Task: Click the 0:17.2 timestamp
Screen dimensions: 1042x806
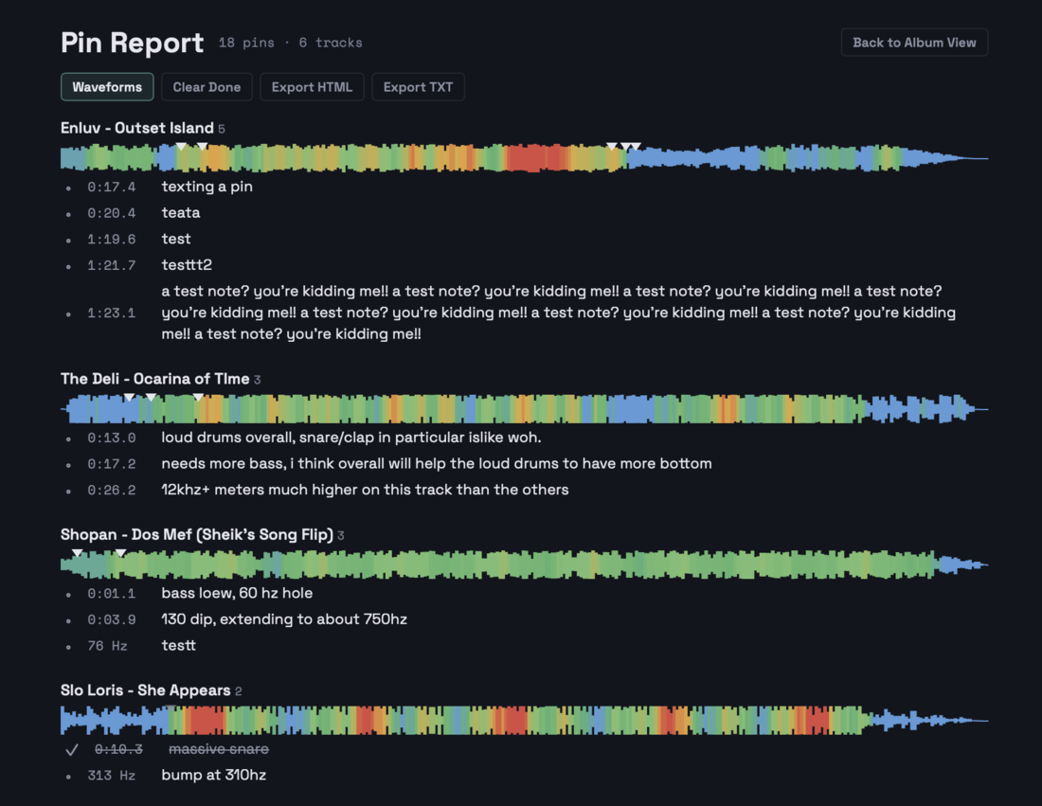Action: pyautogui.click(x=112, y=464)
